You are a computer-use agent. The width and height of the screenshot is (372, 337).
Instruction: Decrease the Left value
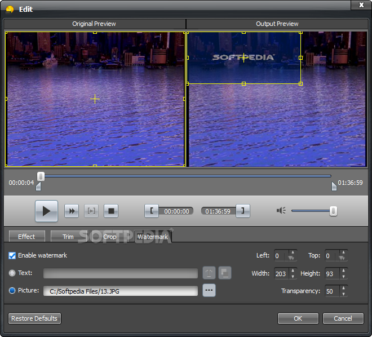point(293,258)
